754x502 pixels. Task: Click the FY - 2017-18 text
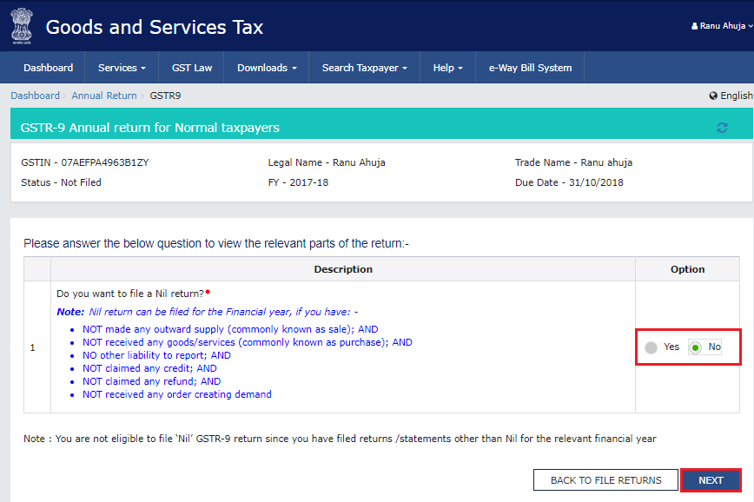pyautogui.click(x=298, y=182)
